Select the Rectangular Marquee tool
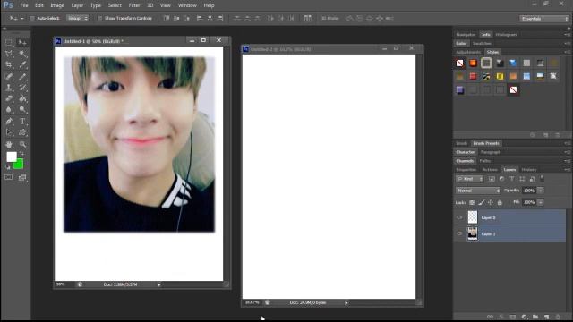Image resolution: width=573 pixels, height=322 pixels. [x=8, y=42]
